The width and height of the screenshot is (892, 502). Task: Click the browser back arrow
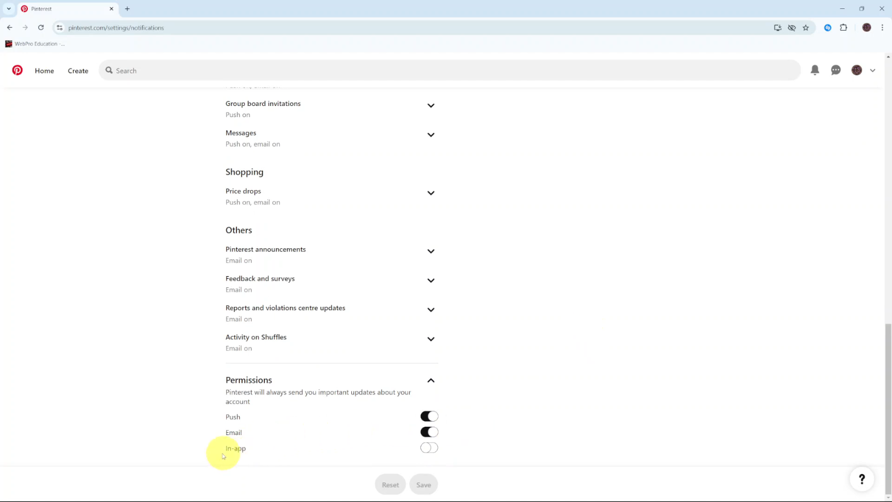[x=9, y=27]
